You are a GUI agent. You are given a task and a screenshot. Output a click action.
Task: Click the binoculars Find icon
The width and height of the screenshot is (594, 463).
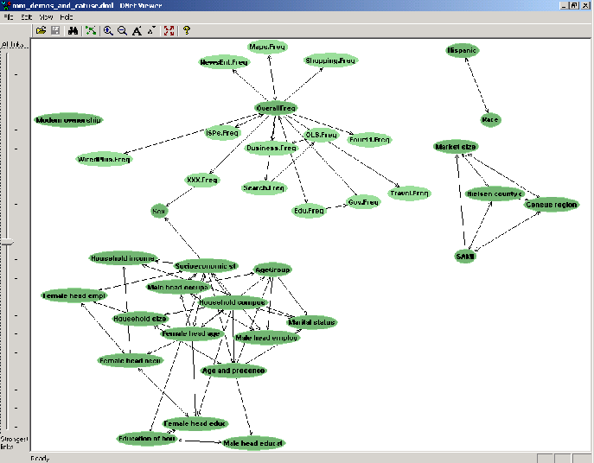(x=73, y=30)
